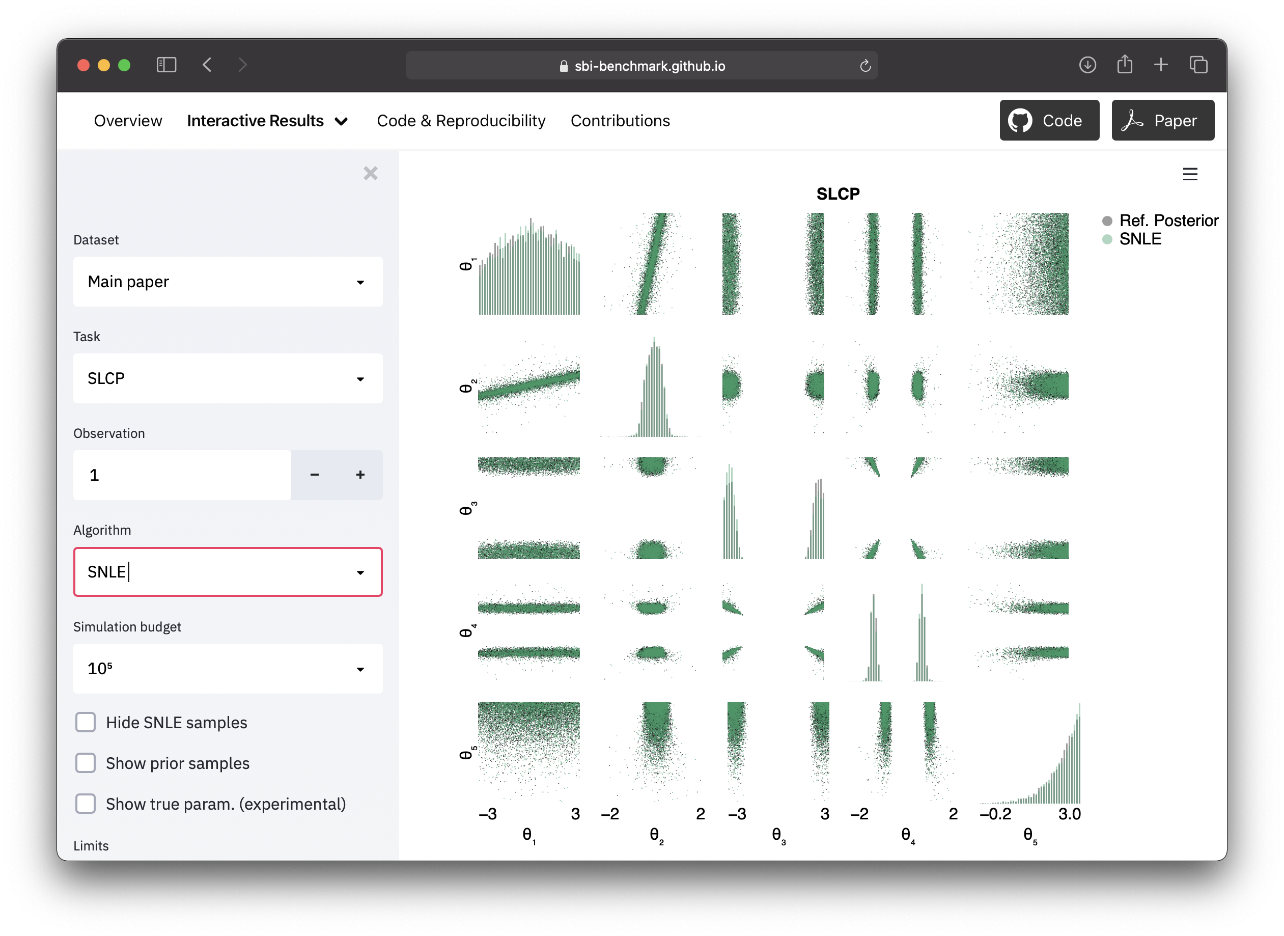Close the sidebar with X icon
This screenshot has height=936, width=1284.
point(371,173)
